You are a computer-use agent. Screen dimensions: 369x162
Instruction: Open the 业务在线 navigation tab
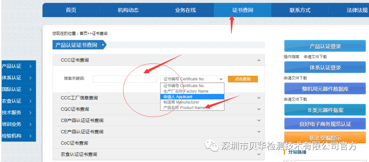185,10
